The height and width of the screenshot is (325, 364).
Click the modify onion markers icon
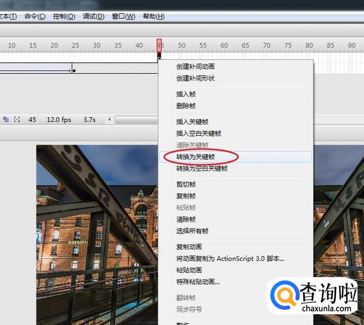(17, 119)
